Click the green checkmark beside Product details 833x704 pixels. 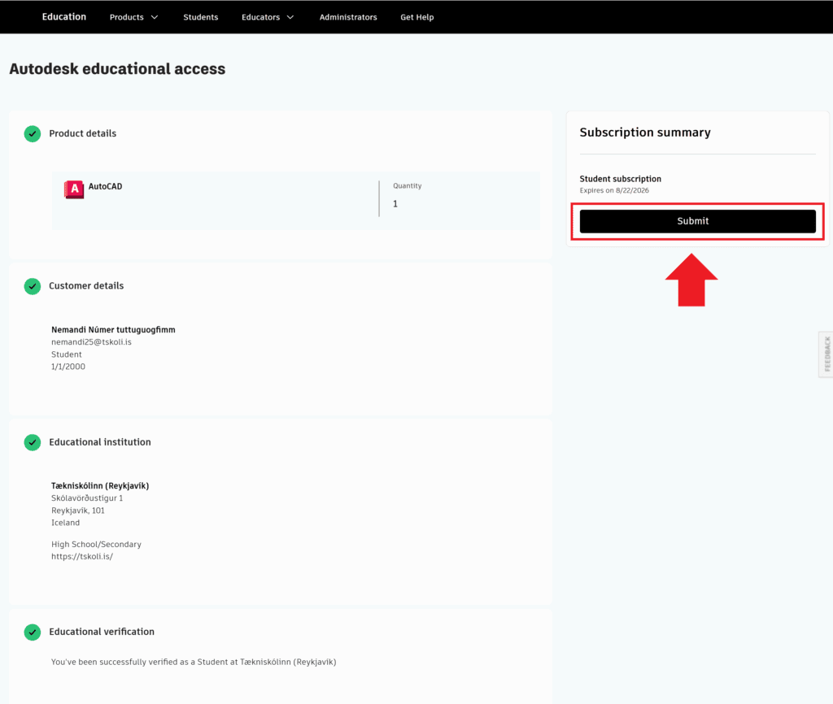pos(33,133)
